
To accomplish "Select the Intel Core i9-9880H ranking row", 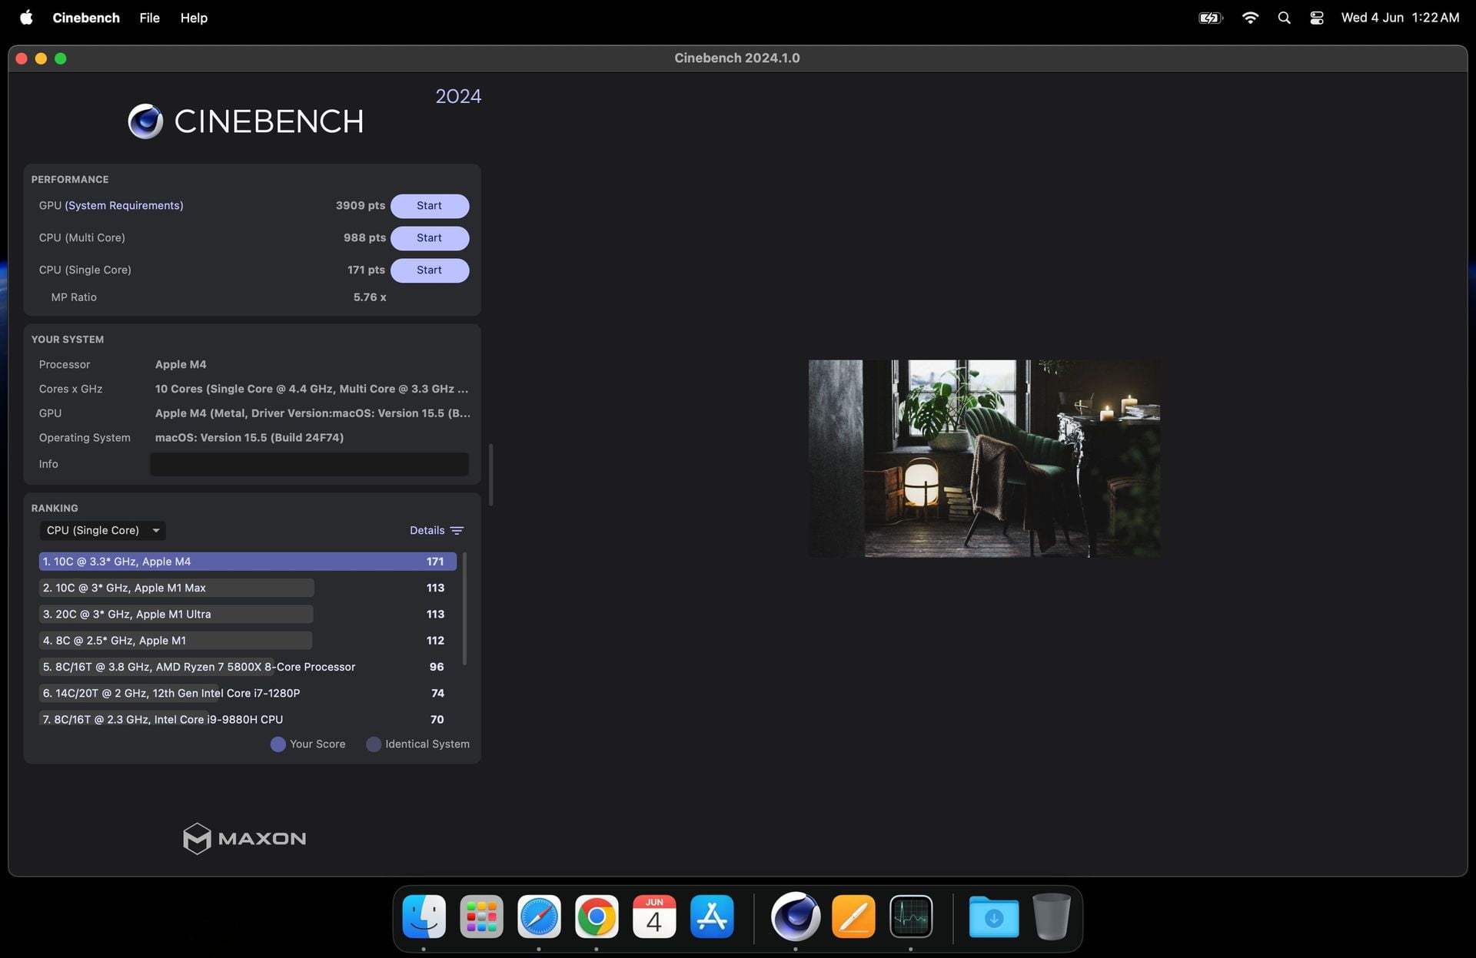I will tap(248, 719).
